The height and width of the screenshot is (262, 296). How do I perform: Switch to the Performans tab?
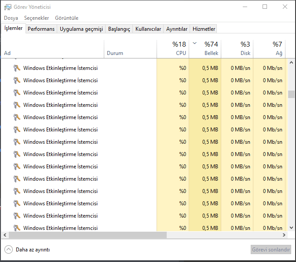click(x=41, y=29)
